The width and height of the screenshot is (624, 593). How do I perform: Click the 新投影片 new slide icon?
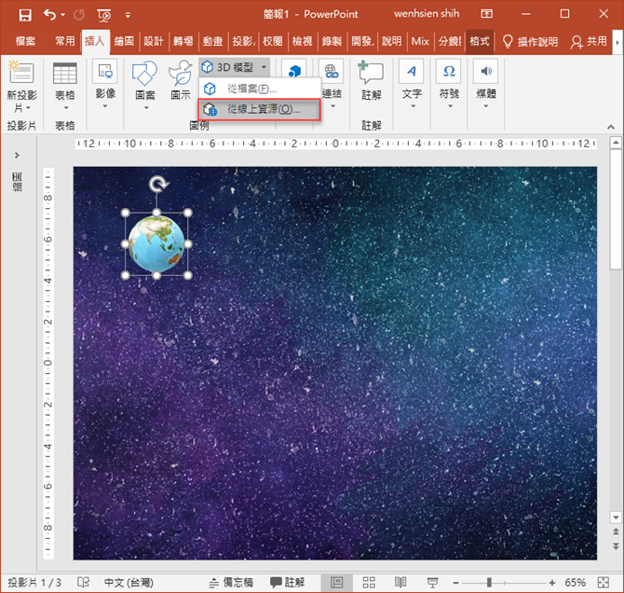pos(21,73)
